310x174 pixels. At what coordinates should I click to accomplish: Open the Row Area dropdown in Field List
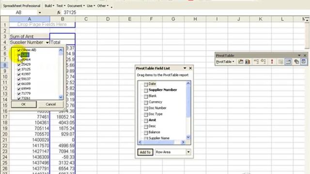click(x=188, y=152)
